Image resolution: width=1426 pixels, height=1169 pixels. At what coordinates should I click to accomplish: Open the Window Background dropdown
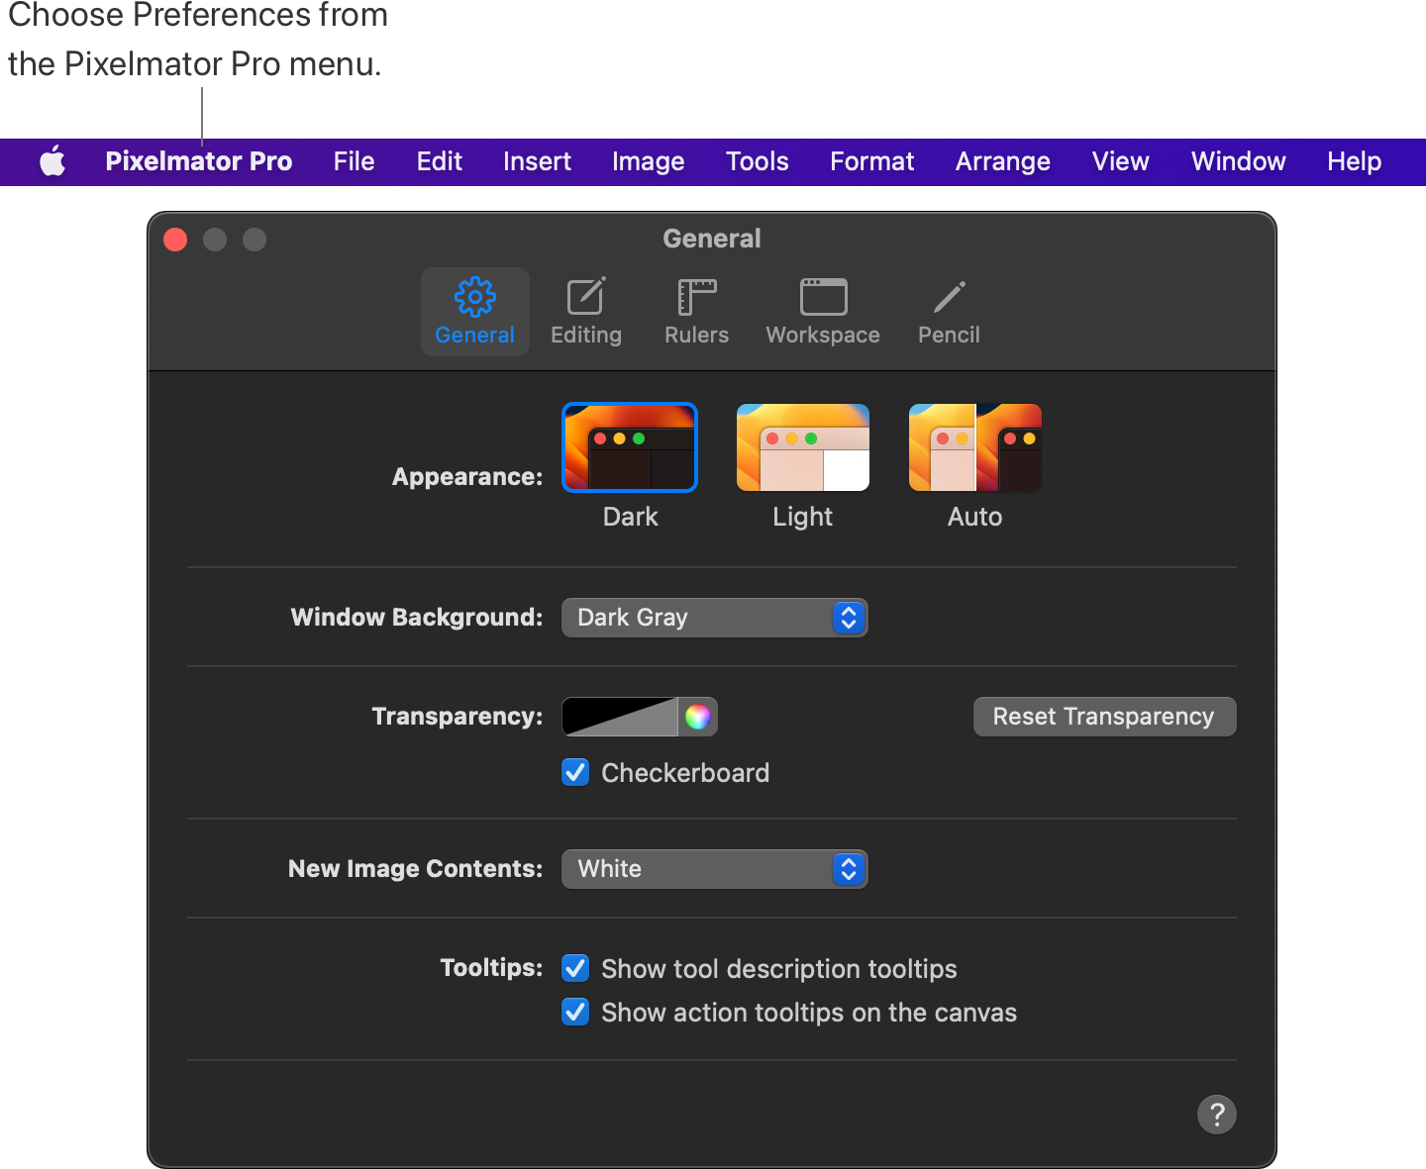714,618
